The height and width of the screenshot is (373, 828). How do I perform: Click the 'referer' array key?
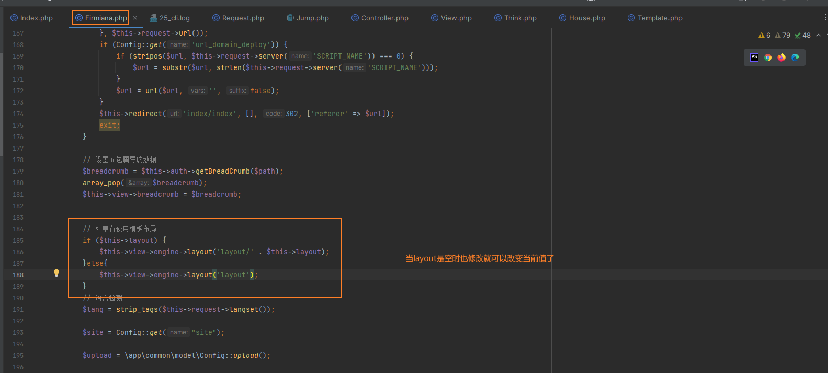(330, 114)
